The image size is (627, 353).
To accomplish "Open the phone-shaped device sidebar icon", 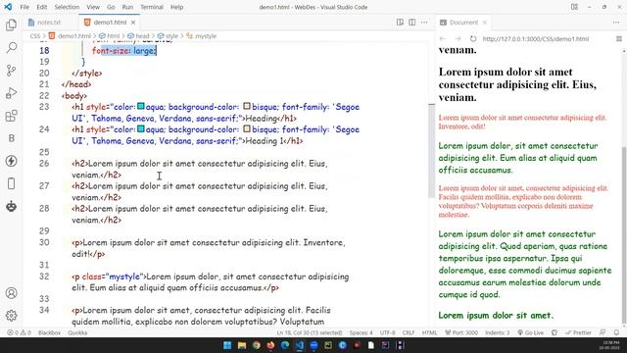I will pos(11,183).
